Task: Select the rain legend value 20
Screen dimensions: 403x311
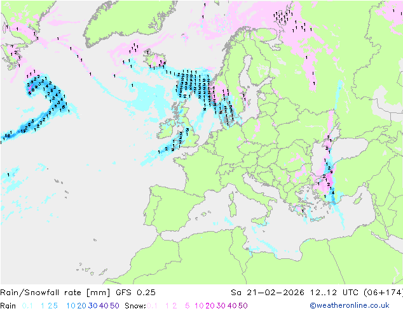Action: pos(82,306)
